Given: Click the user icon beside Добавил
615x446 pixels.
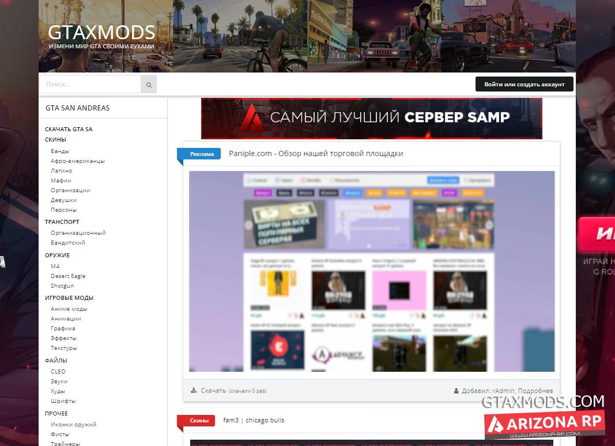Looking at the screenshot, I should click(456, 391).
